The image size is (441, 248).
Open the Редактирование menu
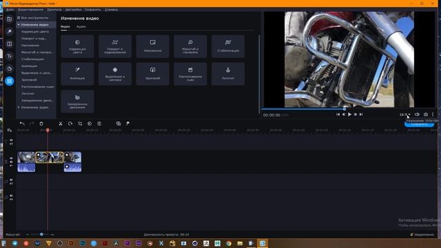(x=30, y=10)
